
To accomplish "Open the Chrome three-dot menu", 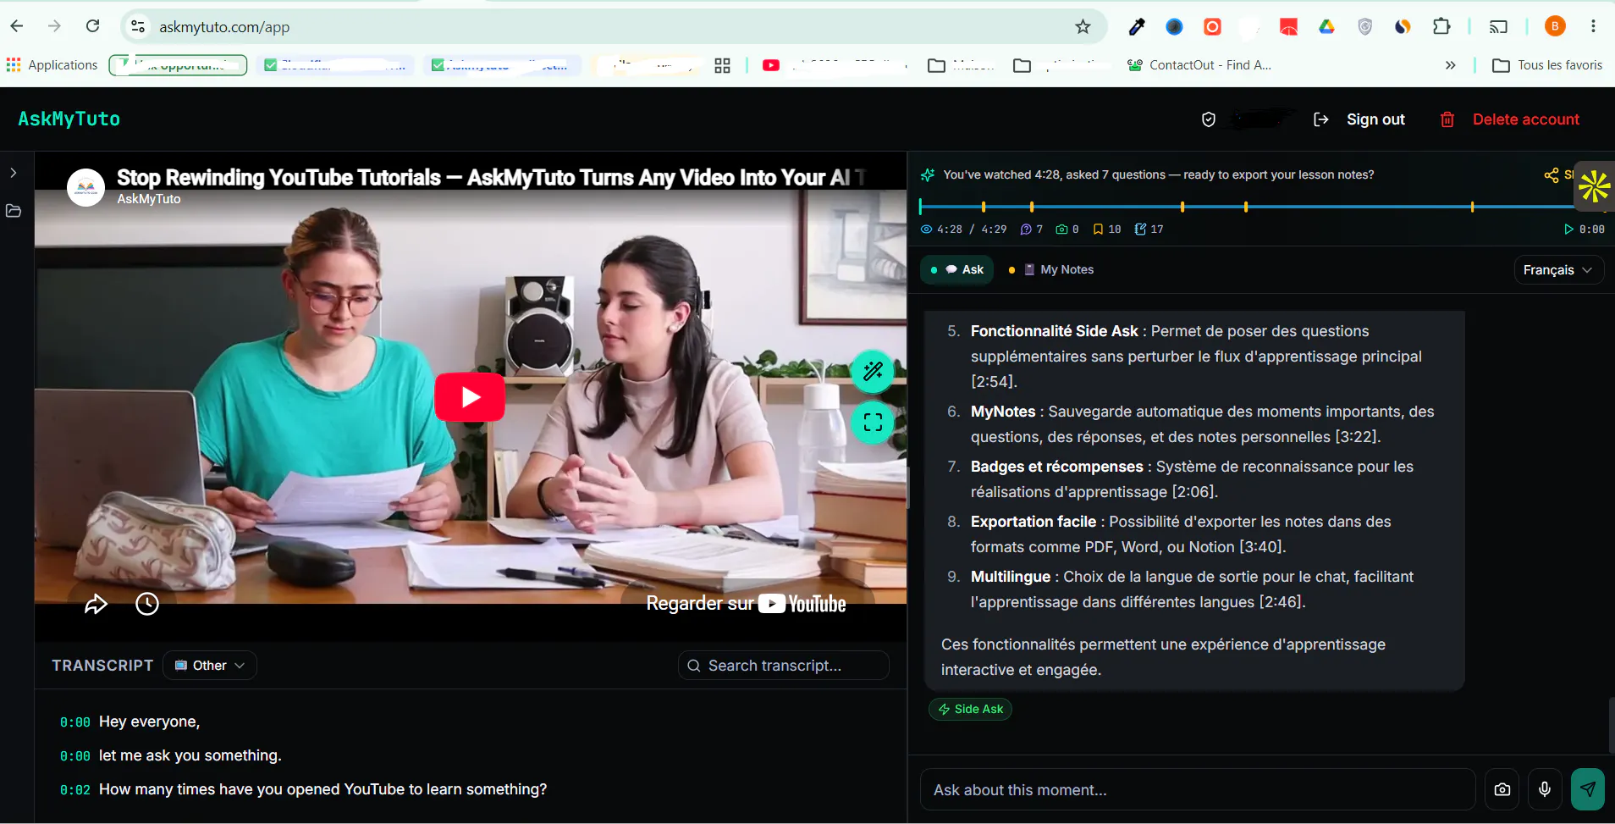I will point(1593,26).
